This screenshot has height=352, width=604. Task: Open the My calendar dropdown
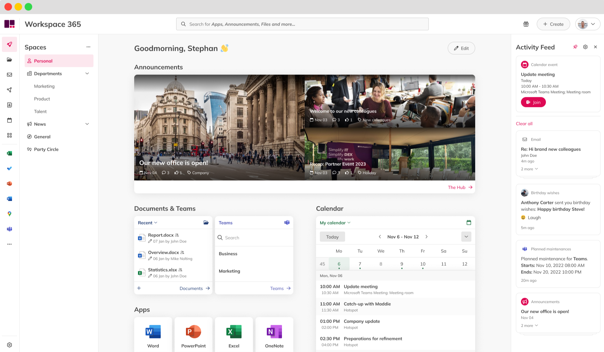(x=335, y=223)
